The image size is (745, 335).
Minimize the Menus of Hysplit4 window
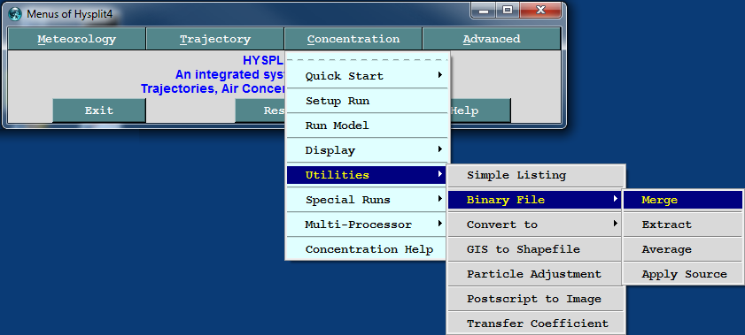(x=483, y=10)
